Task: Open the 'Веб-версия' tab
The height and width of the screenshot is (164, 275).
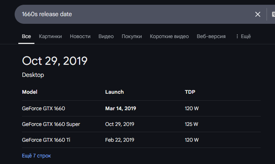Action: click(211, 36)
